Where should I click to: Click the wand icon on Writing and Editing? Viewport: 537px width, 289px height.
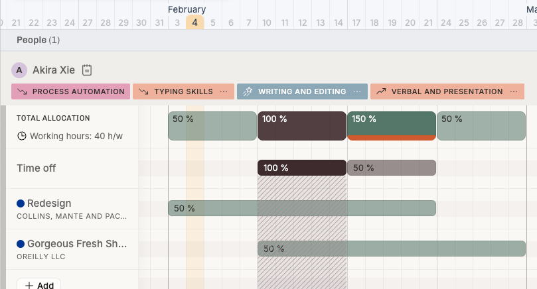pos(248,91)
